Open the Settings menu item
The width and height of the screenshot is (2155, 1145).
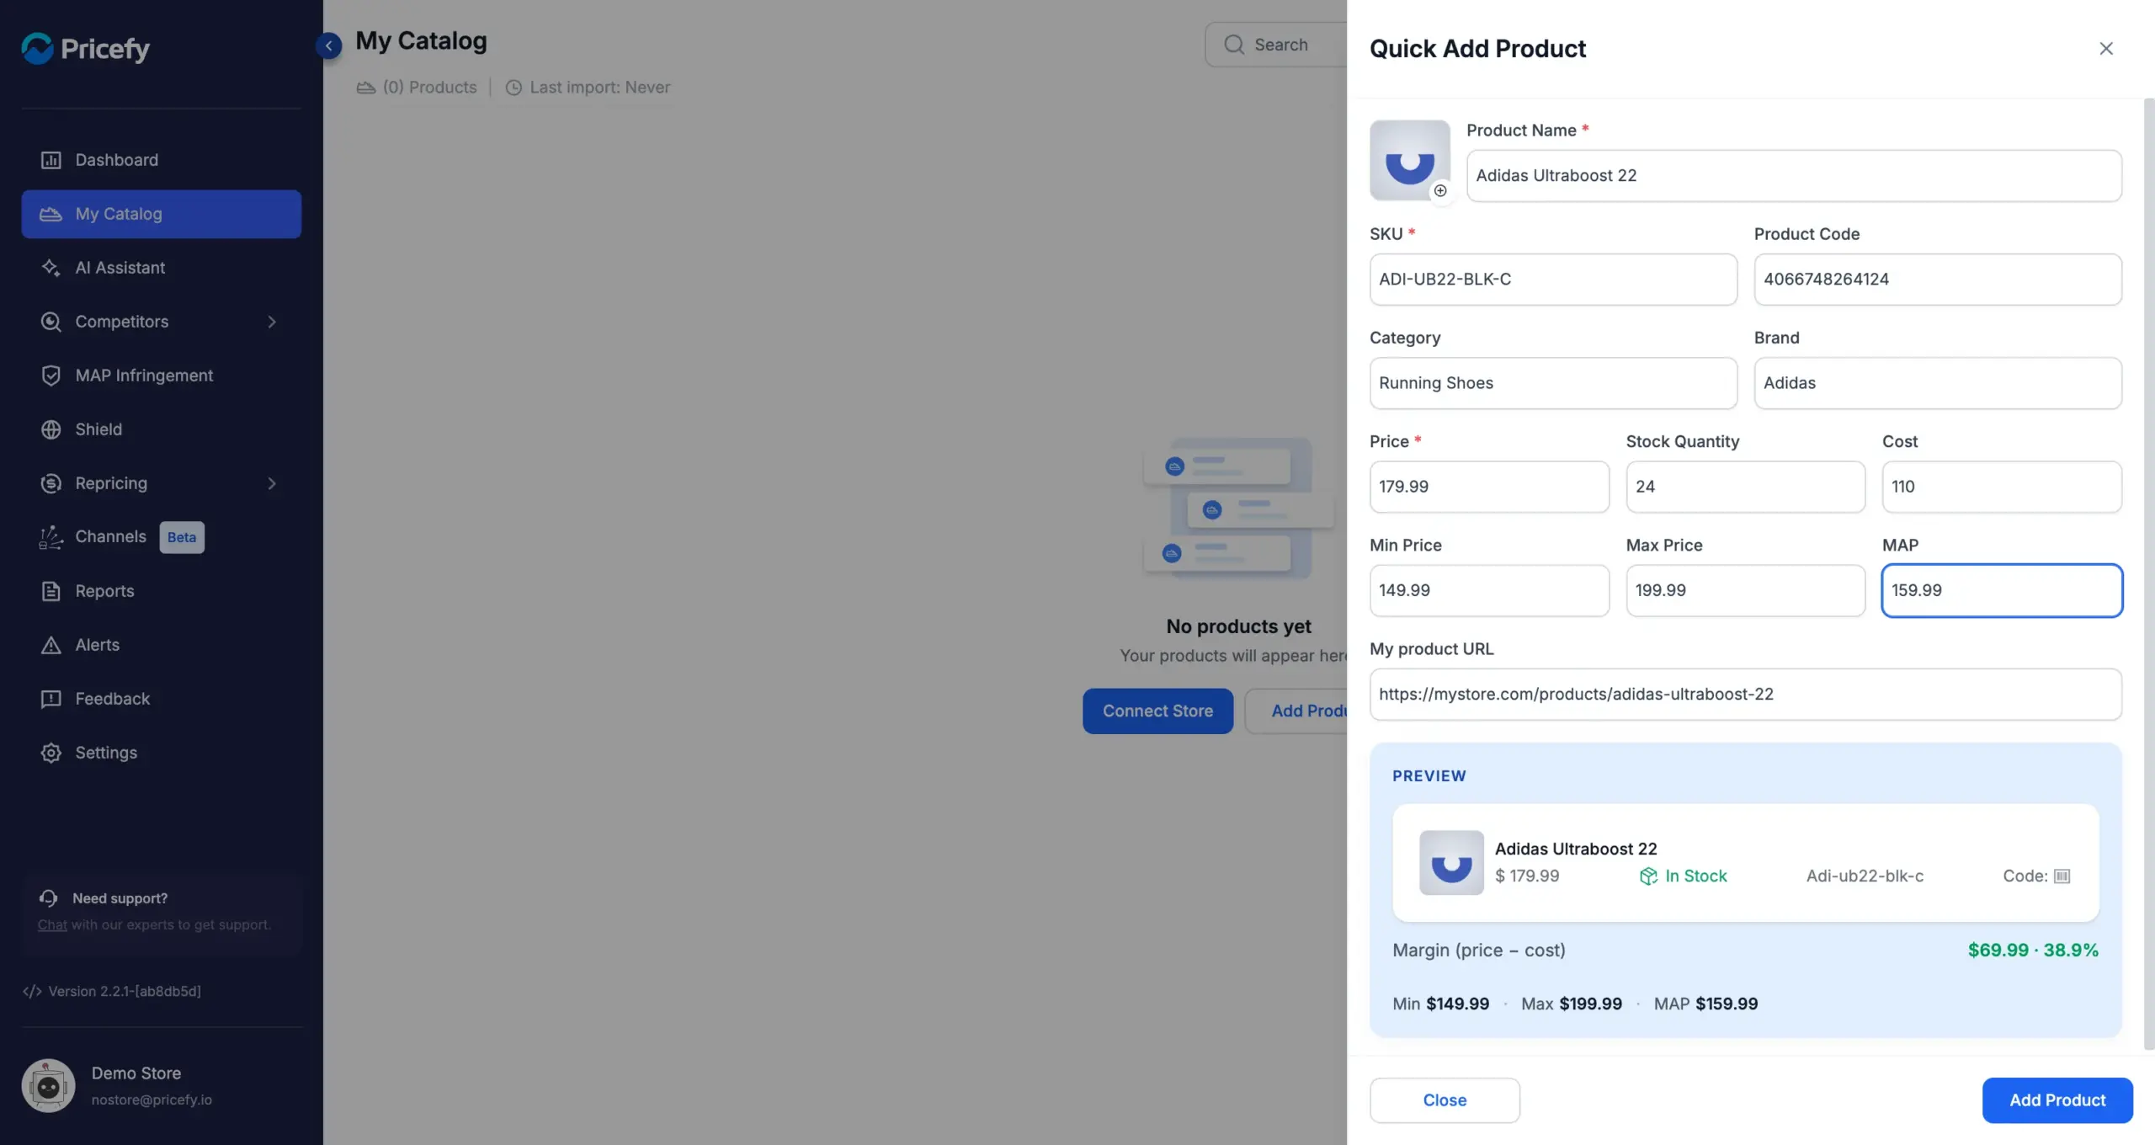point(161,753)
